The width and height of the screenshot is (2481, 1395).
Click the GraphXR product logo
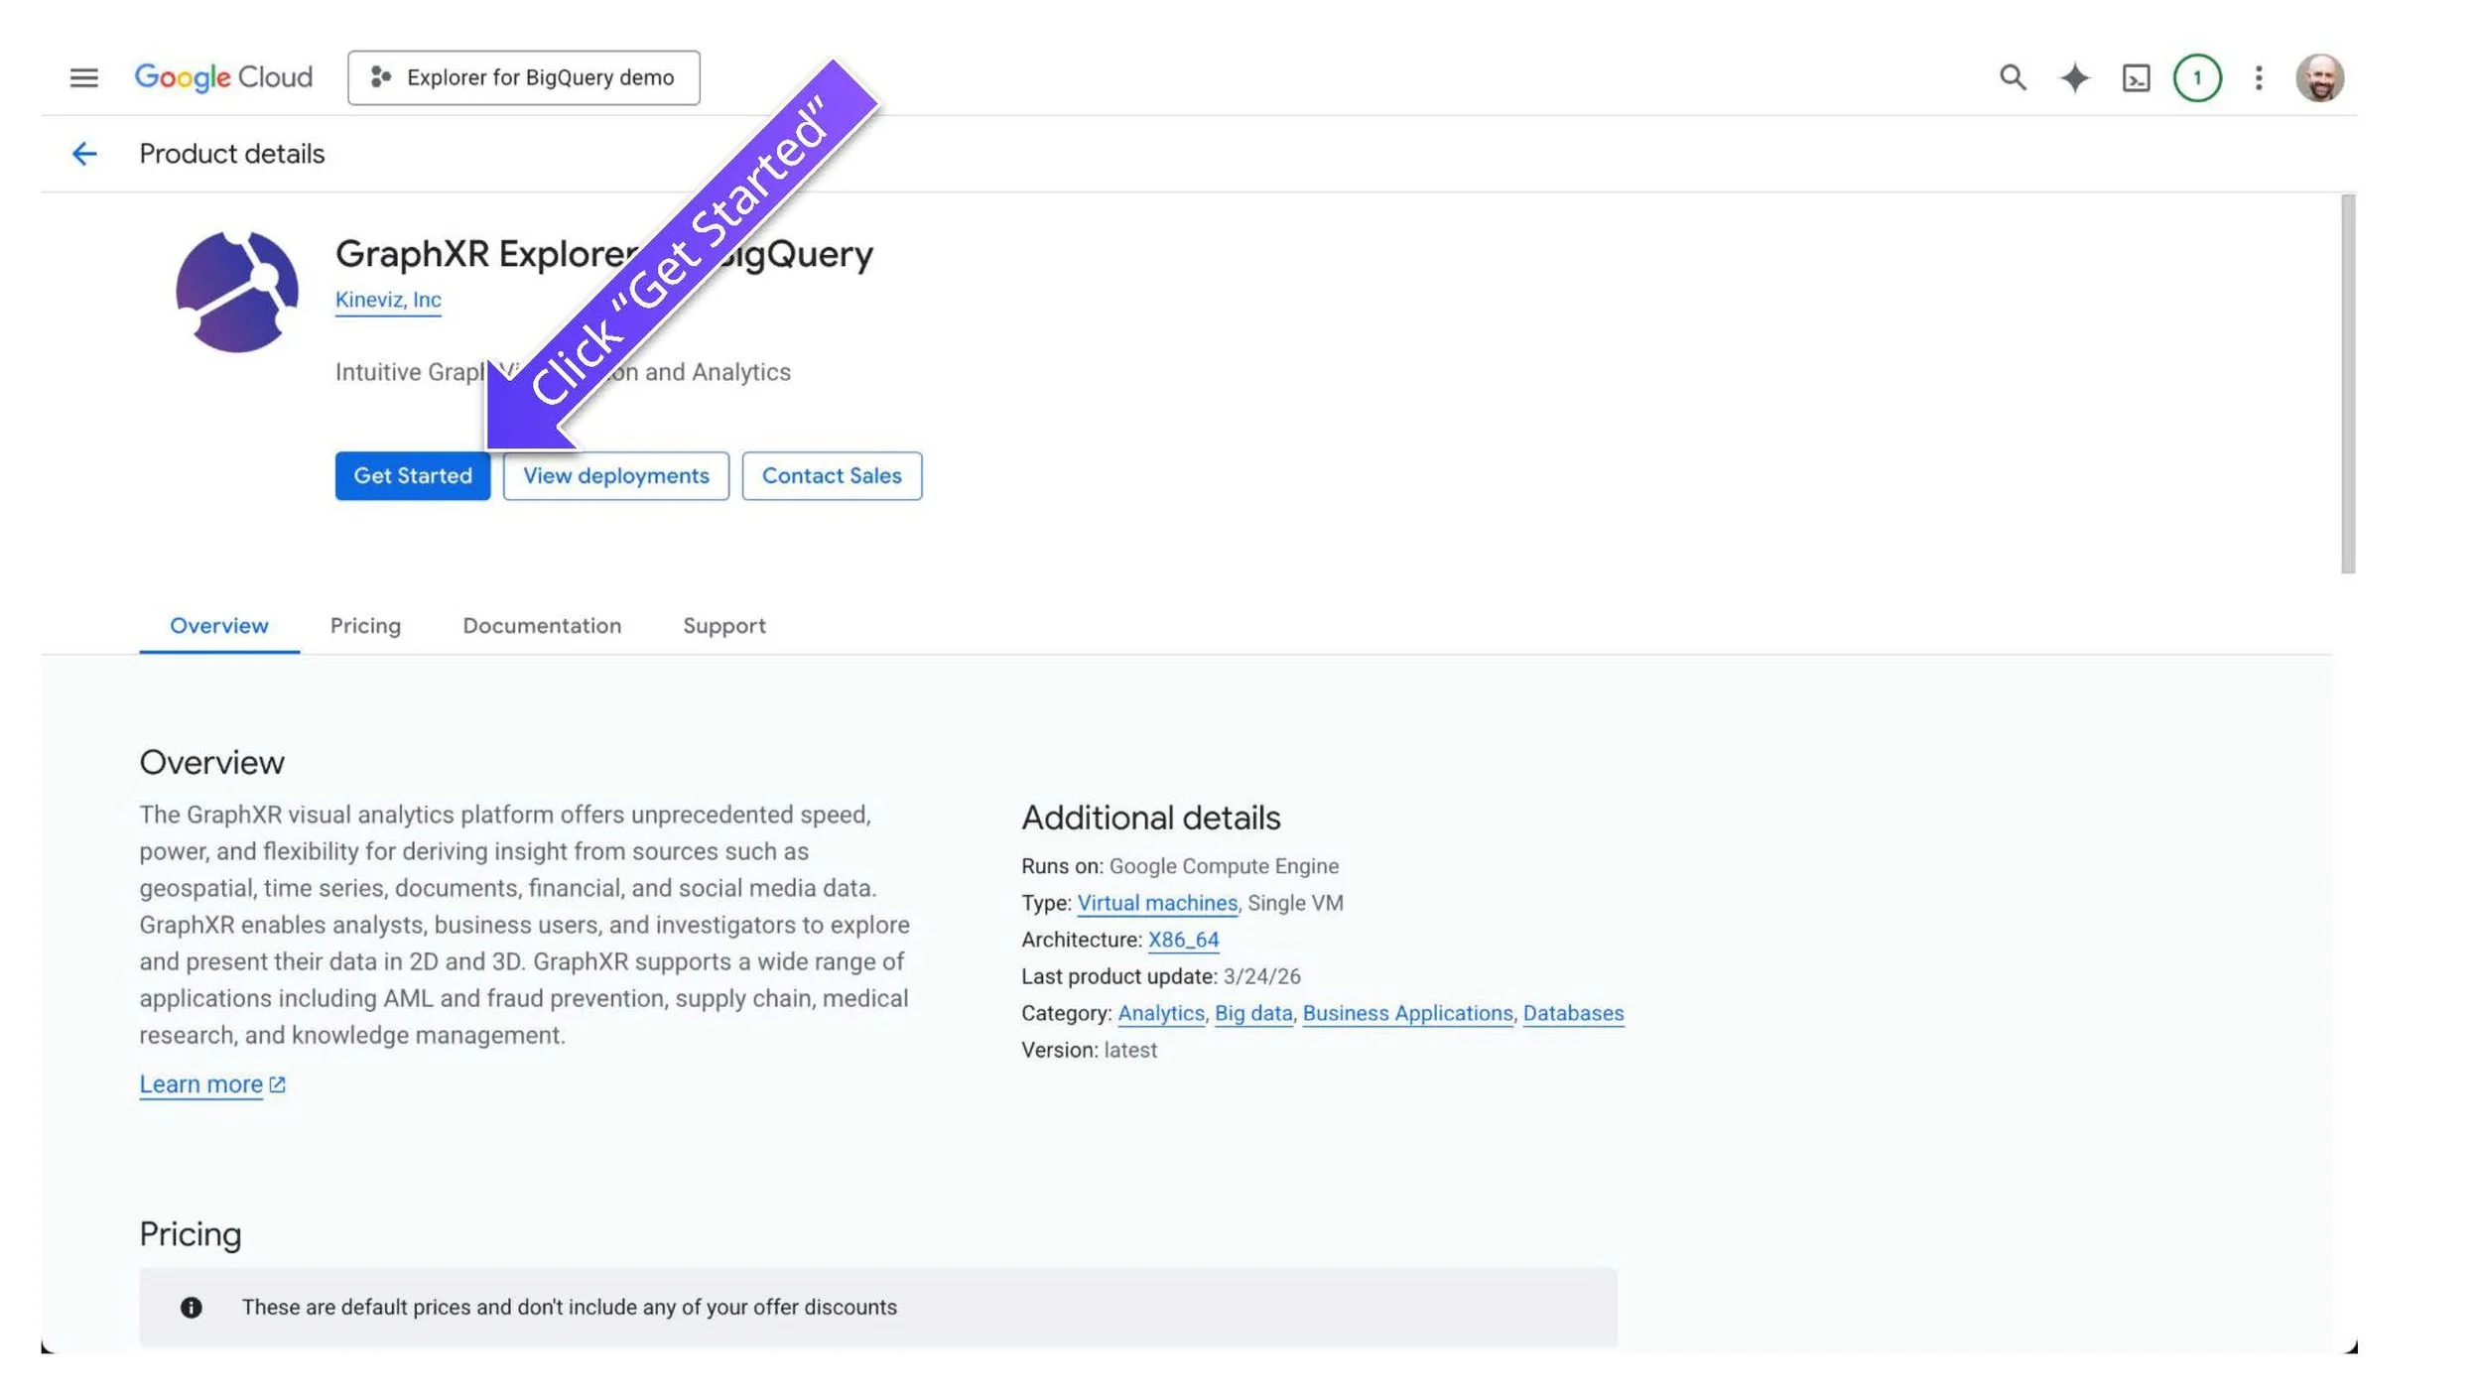(x=237, y=292)
